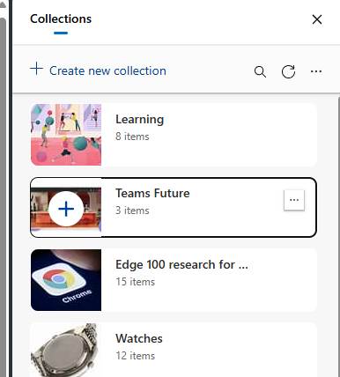Open the Watches collection title
The width and height of the screenshot is (340, 377).
point(139,338)
